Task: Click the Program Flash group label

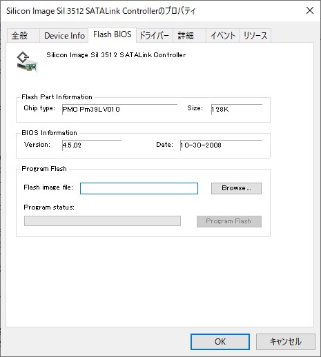Action: [44, 169]
